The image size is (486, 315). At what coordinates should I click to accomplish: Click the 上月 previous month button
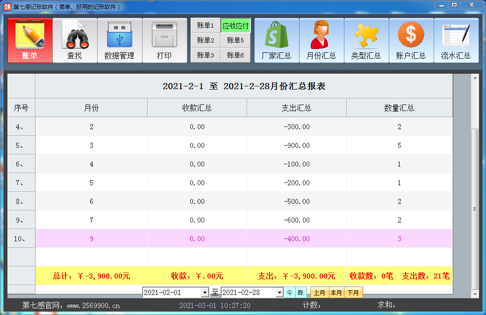tap(319, 293)
